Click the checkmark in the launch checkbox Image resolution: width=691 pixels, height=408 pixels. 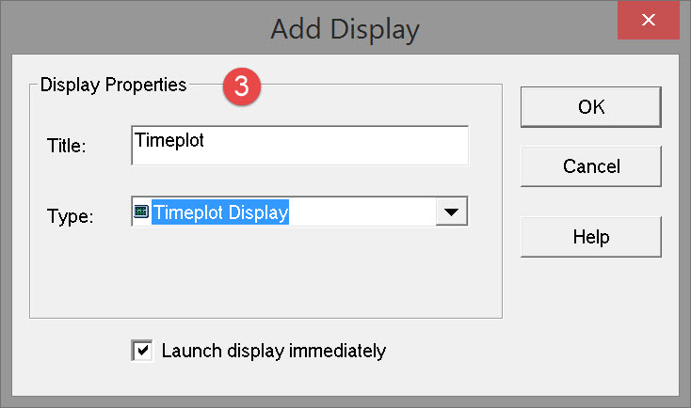click(x=142, y=351)
